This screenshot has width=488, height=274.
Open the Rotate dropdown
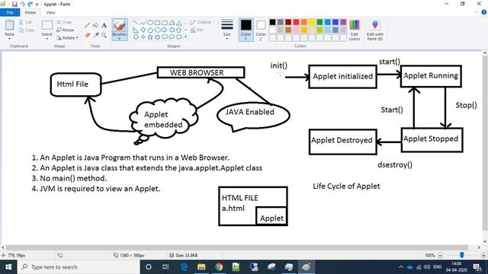coord(67,38)
